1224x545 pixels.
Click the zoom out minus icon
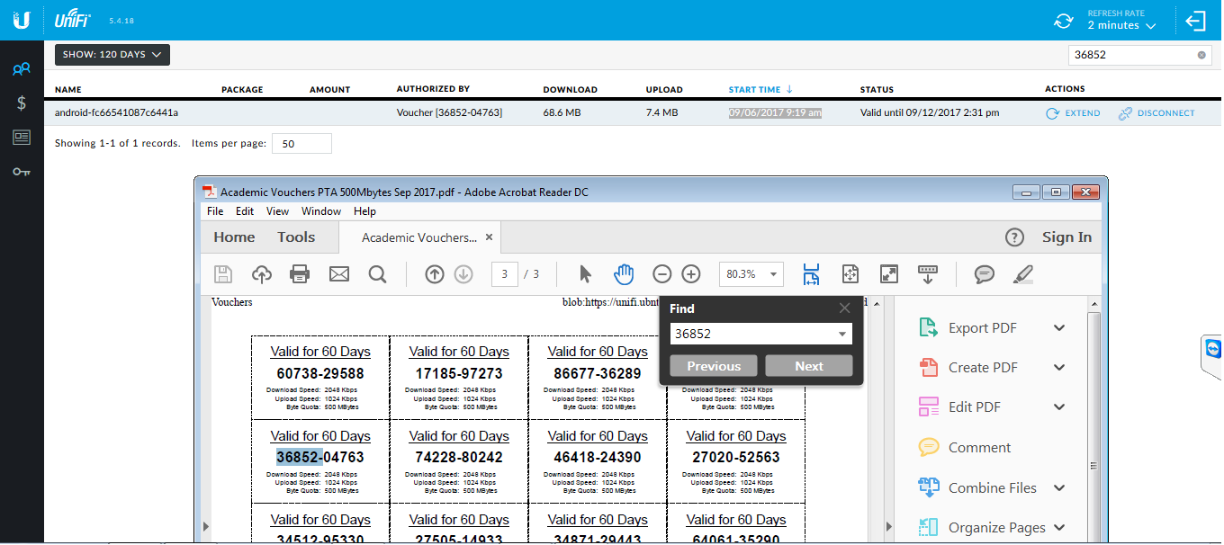pyautogui.click(x=661, y=274)
